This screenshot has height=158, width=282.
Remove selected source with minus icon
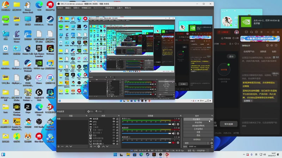coord(95,146)
